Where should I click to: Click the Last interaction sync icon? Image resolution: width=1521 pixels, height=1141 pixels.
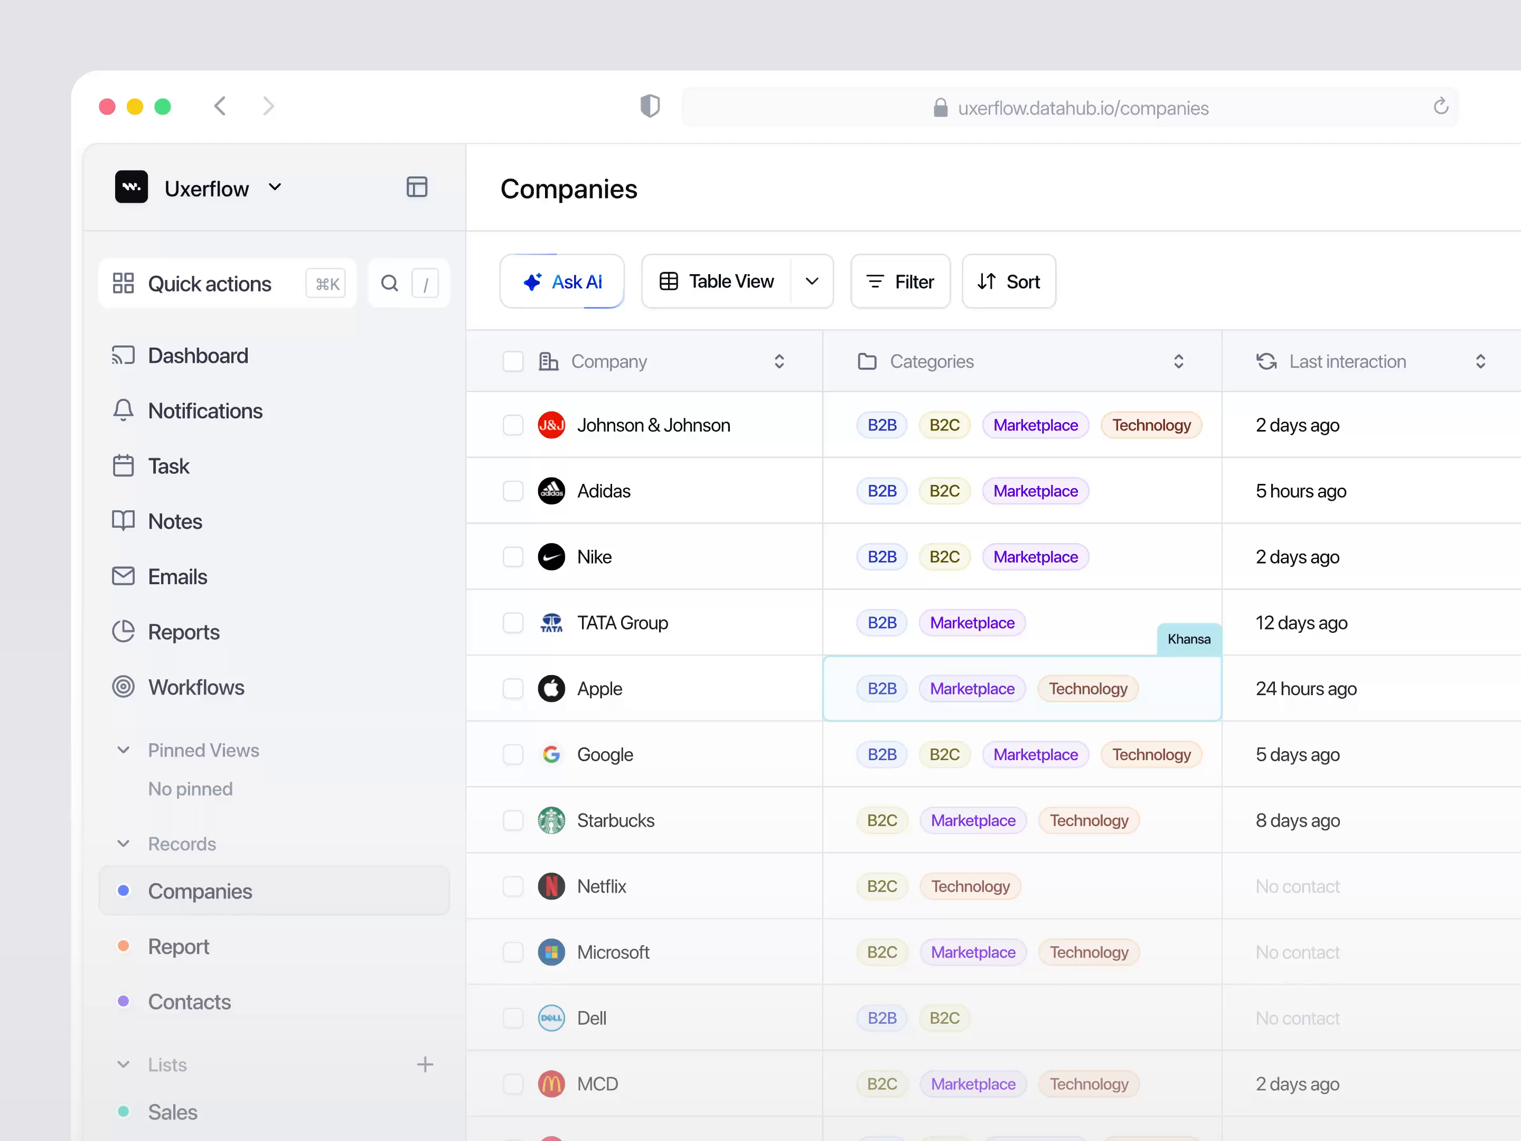click(1266, 362)
